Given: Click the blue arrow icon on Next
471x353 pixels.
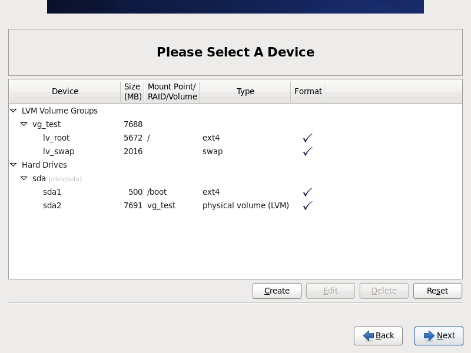Looking at the screenshot, I should (429, 335).
